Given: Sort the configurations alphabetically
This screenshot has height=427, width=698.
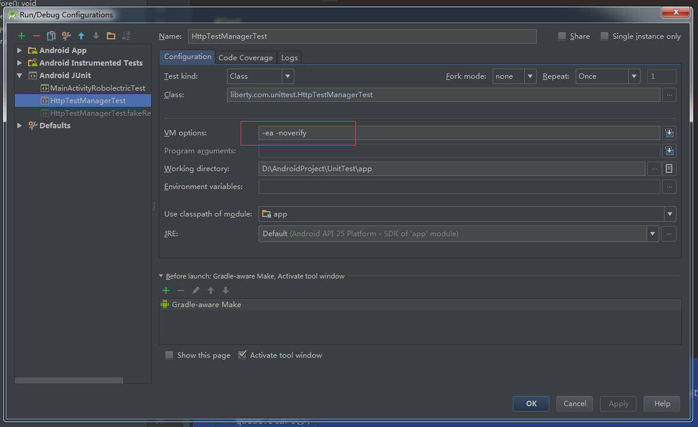Looking at the screenshot, I should (126, 36).
